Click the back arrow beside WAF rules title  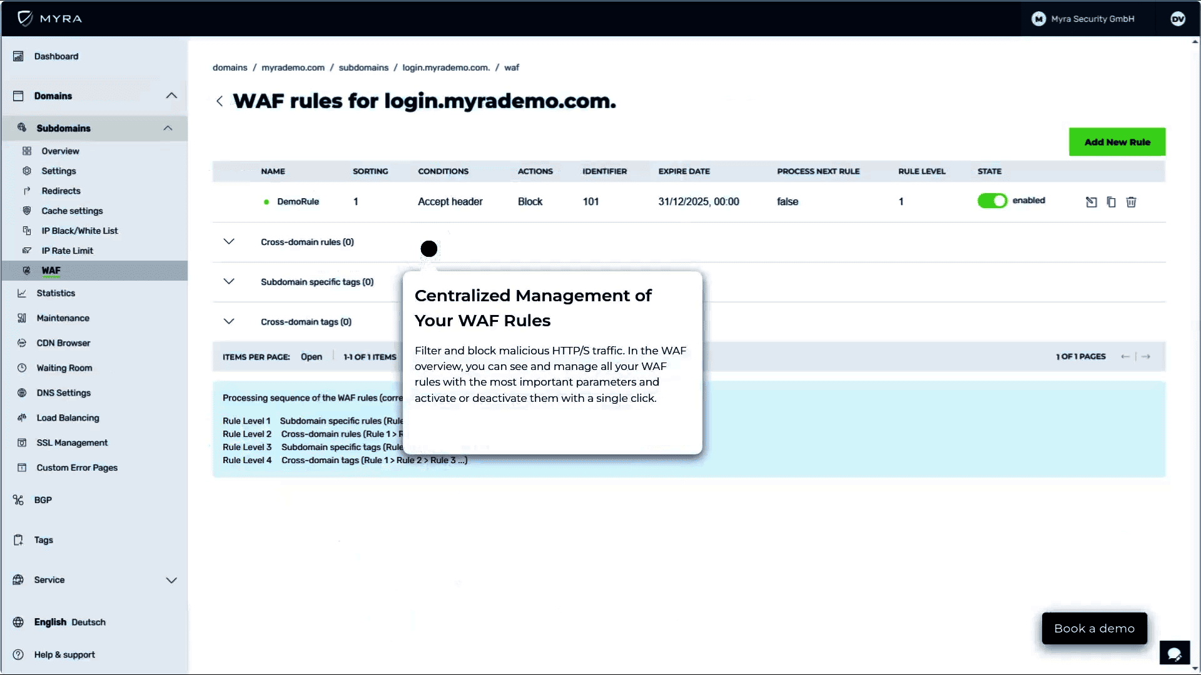220,101
